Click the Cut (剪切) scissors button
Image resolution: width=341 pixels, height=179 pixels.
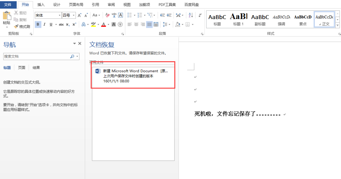[21, 13]
